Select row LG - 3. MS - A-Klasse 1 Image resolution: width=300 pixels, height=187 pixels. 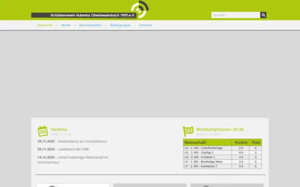pos(222,157)
